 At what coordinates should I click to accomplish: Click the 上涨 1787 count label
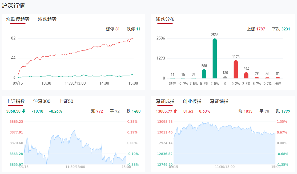(x=256, y=29)
